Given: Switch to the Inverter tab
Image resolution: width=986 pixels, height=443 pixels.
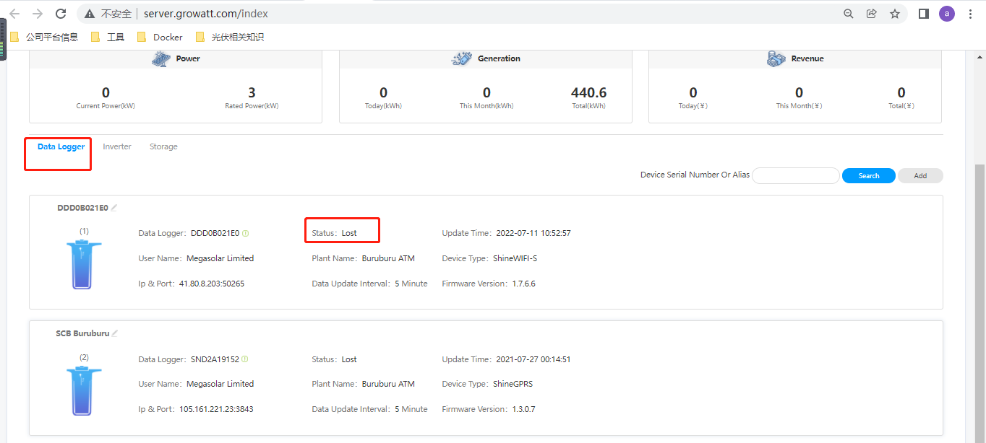Looking at the screenshot, I should (x=117, y=146).
